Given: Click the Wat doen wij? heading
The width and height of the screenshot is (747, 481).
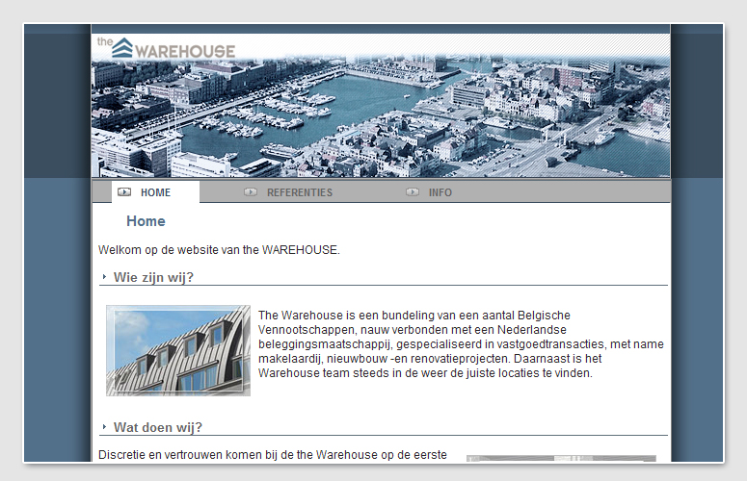Looking at the screenshot, I should tap(158, 427).
